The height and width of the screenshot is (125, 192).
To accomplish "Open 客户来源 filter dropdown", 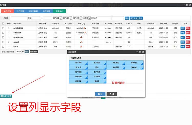I will pyautogui.click(x=78, y=18).
